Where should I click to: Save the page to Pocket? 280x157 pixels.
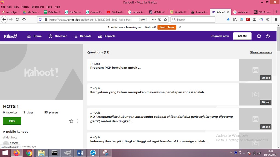(x=160, y=19)
